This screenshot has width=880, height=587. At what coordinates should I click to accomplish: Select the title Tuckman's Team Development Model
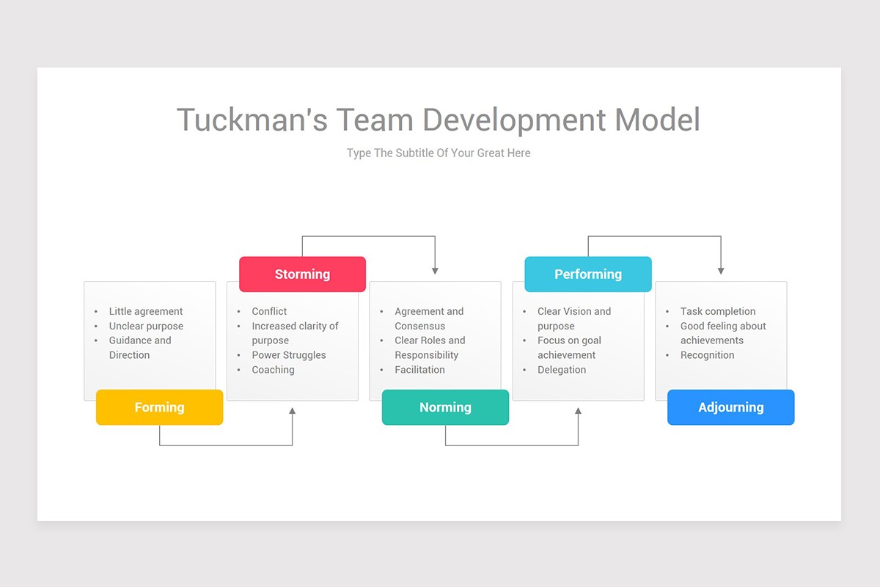click(x=439, y=120)
